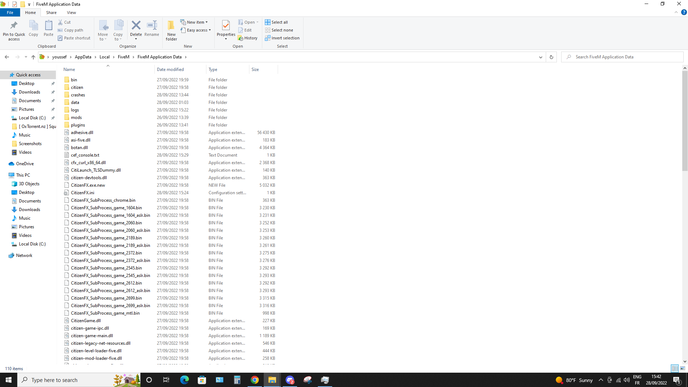
Task: Expand the address bar history dropdown
Action: [541, 57]
